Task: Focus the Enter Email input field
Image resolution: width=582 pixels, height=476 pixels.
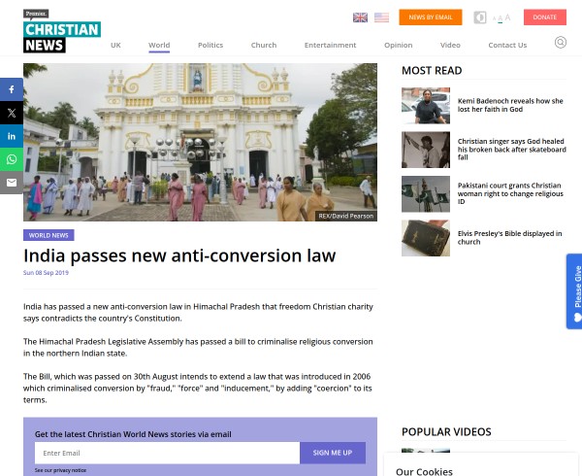Action: [x=167, y=453]
